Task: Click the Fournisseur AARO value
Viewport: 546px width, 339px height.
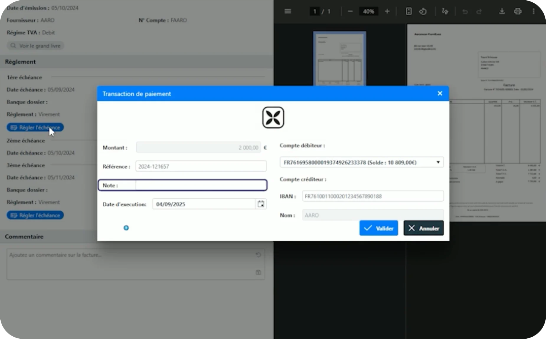Action: click(48, 20)
